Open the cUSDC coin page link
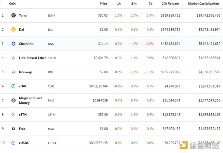The image size is (223, 153). point(24,143)
